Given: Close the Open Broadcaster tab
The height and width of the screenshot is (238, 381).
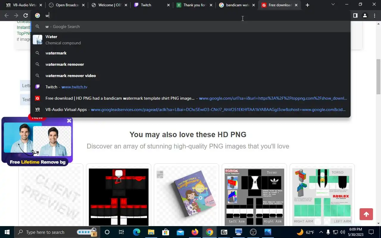Looking at the screenshot, I should click(83, 5).
